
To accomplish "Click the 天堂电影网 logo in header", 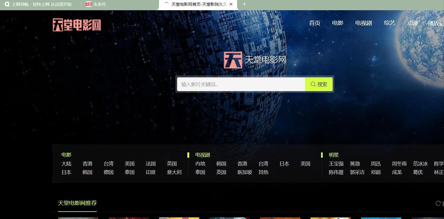I will (x=77, y=25).
